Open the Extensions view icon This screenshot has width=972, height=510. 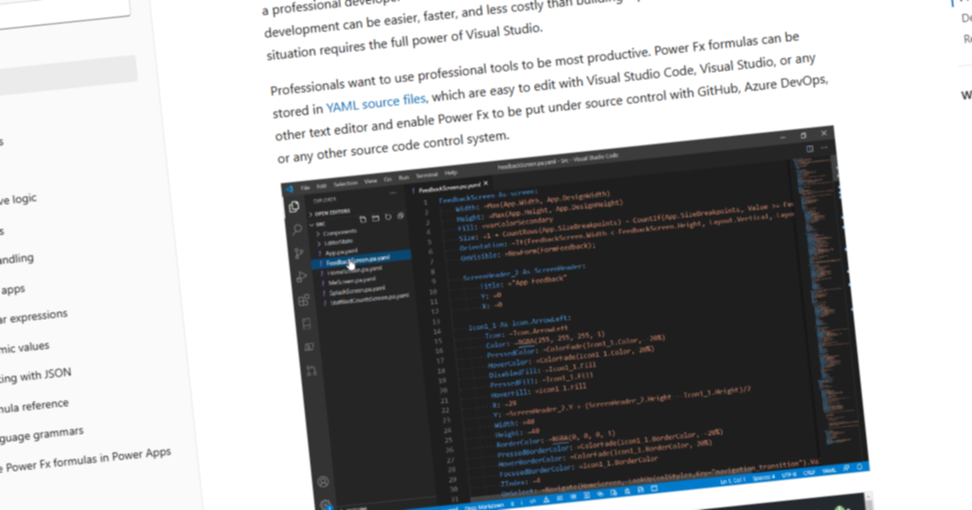click(304, 300)
